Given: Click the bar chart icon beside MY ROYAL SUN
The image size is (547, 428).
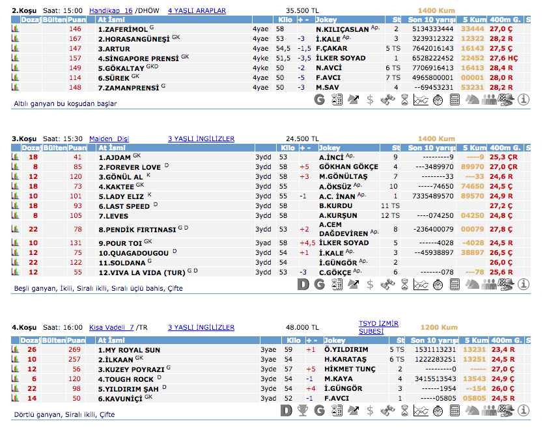Looking at the screenshot, I should 15,349.
